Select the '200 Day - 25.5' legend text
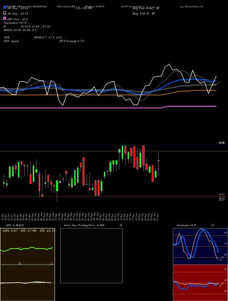The width and height of the screenshot is (228, 301). pos(17,19)
